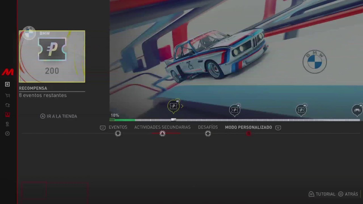This screenshot has height=204, width=363.
Task: Open the settings gear in sidebar
Action: [x=7, y=133]
